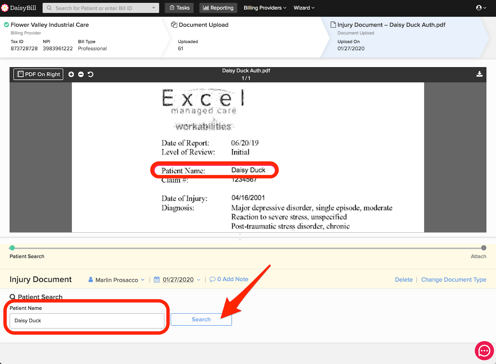Toggle PDF On Right layout

pos(38,74)
